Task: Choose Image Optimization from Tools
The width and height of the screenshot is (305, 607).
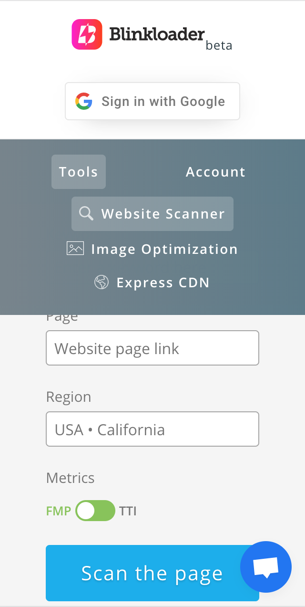Action: tap(152, 249)
